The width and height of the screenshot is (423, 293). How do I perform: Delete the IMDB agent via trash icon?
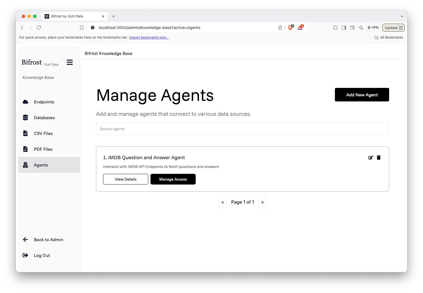379,157
